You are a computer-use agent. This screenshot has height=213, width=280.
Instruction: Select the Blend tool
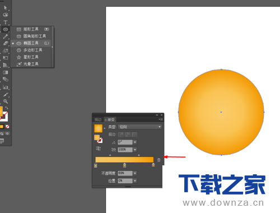coord(6,80)
